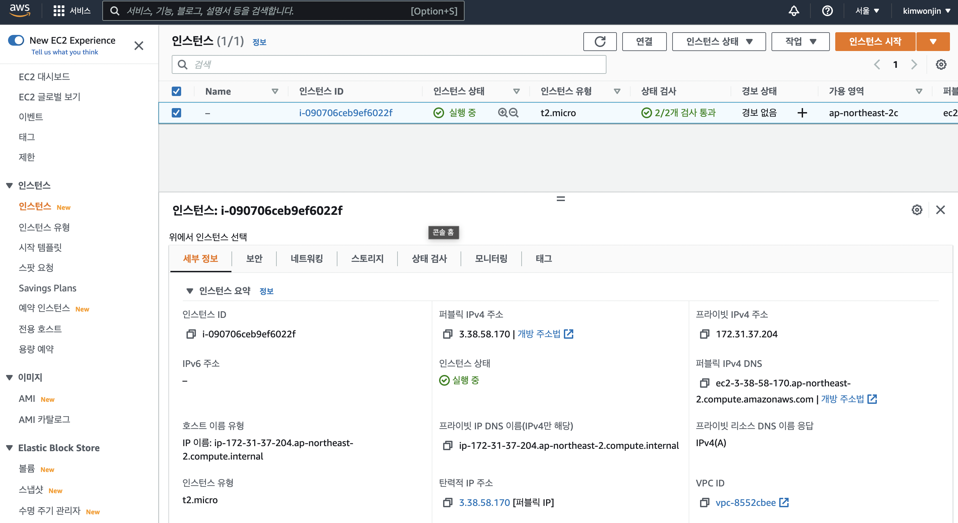Open table preferences gear near pagination

pos(941,64)
